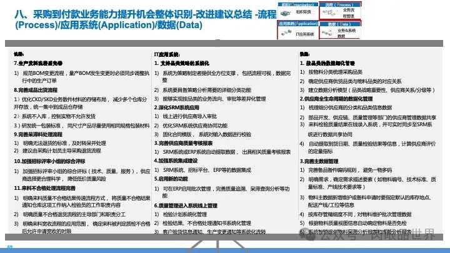Select the 应用系统 (Application) legend header
Image resolution: width=450 pixels, height=253 pixels.
tap(298, 24)
